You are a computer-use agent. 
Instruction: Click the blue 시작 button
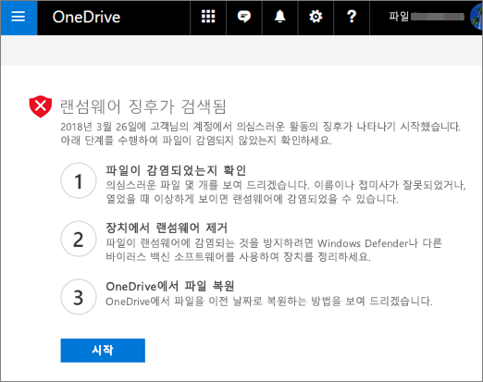(x=103, y=351)
